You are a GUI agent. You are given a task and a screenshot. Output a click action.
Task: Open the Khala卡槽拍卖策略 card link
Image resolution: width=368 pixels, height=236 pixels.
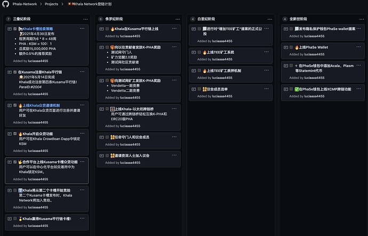pyautogui.click(x=37, y=29)
